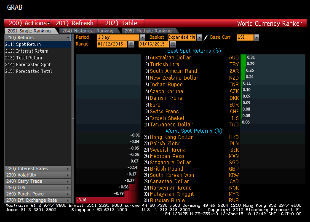Screen dimensions: 310x222
Task: Click the pencil edit basket icon
Action: [x=206, y=37]
